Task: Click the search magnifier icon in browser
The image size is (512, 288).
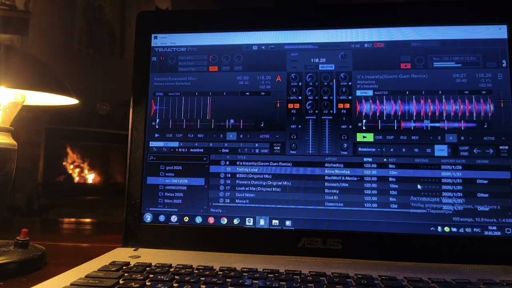Action: [x=152, y=158]
